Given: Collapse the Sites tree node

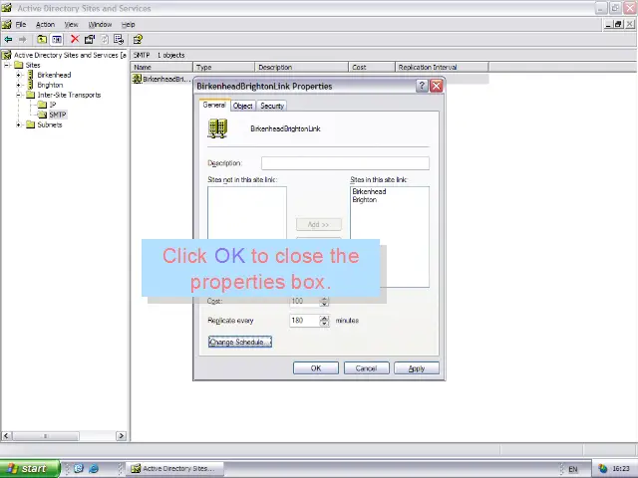Looking at the screenshot, I should pyautogui.click(x=7, y=65).
